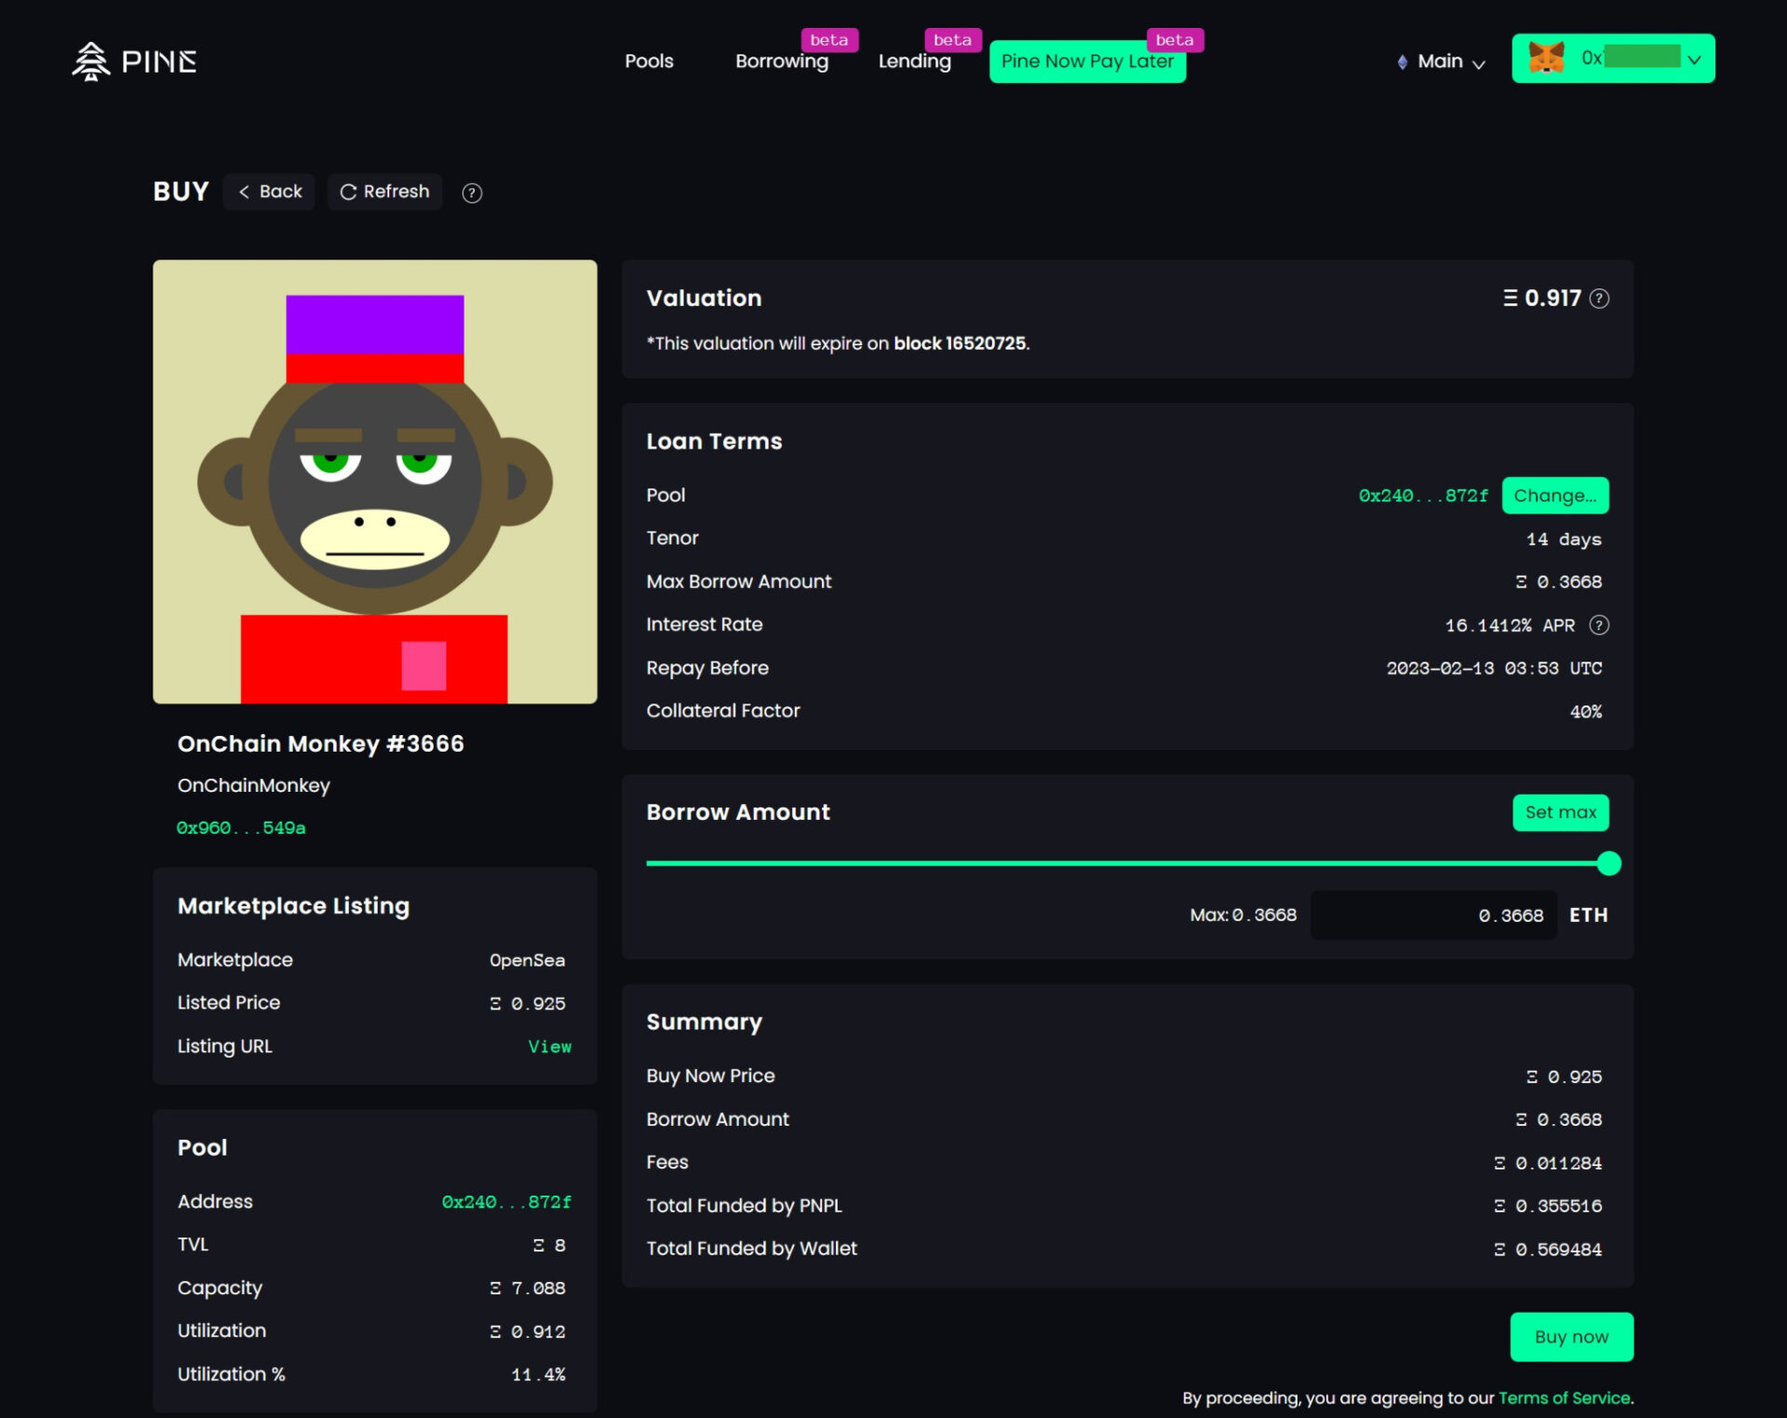Viewport: 1787px width, 1418px height.
Task: Click the Interest Rate APR help icon
Action: click(x=1599, y=625)
